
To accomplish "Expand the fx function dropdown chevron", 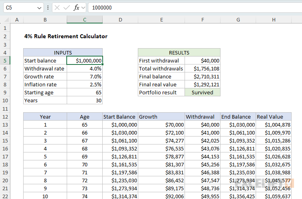I will coord(83,8).
